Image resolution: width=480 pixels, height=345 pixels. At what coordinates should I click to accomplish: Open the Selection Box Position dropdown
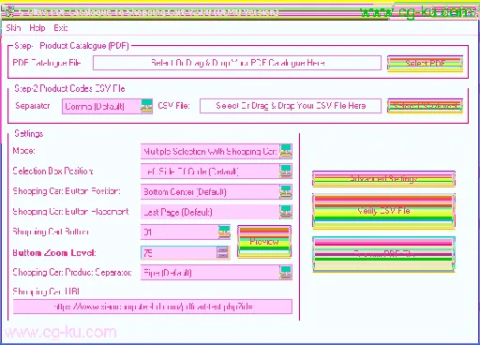pyautogui.click(x=217, y=172)
